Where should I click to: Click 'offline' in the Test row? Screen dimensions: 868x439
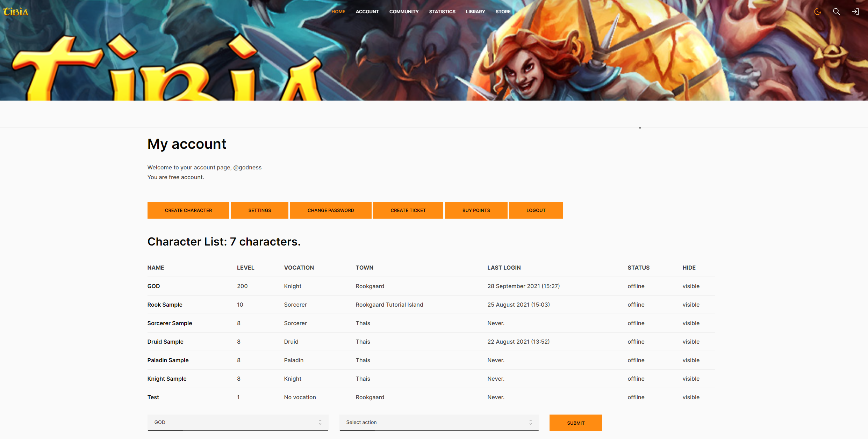tap(636, 397)
